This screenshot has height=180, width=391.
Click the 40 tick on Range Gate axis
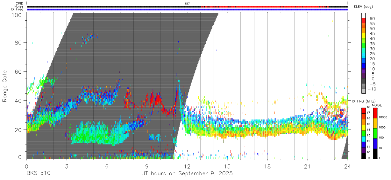click(x=18, y=101)
